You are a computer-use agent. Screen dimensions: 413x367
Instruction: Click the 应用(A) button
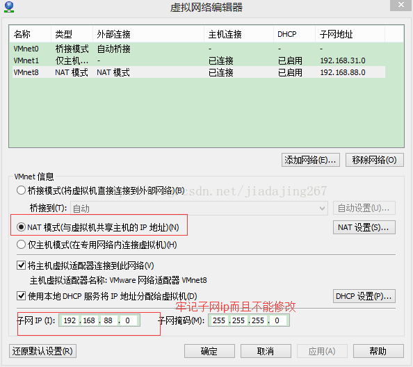point(322,351)
